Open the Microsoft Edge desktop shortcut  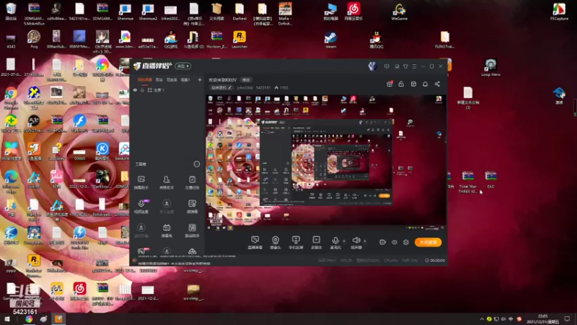point(11,182)
